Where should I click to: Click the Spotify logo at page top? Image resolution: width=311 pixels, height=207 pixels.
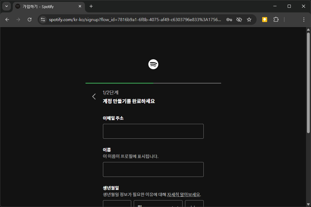[153, 64]
